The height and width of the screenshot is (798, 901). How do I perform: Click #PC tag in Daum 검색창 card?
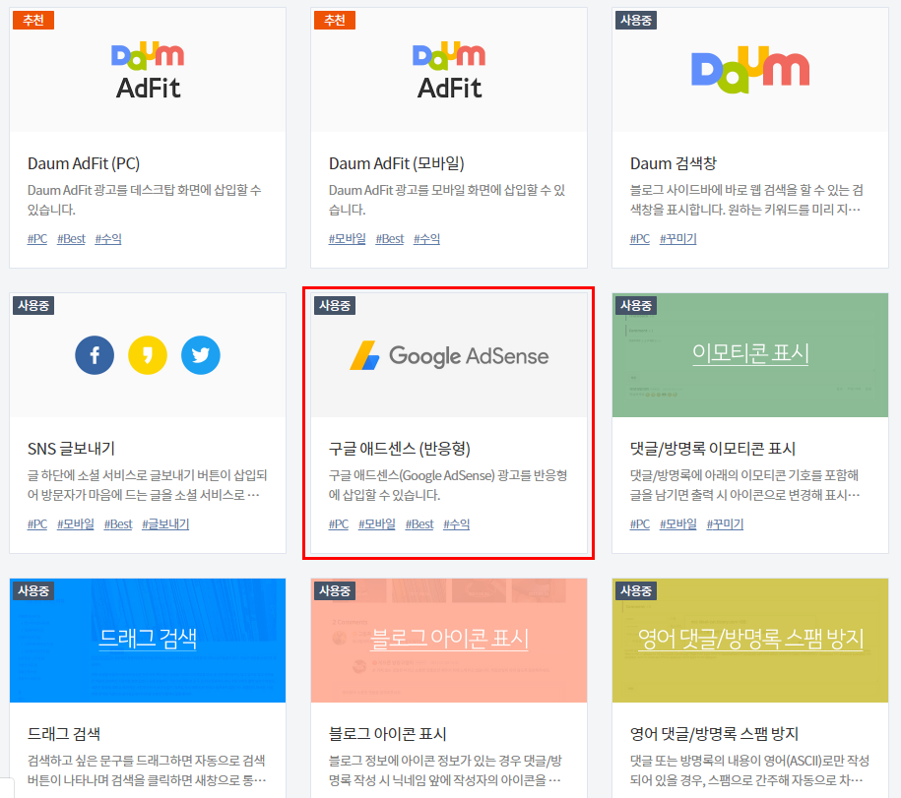(639, 239)
